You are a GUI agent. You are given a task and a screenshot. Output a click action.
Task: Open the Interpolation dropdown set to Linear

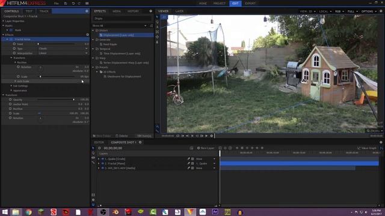(63, 53)
